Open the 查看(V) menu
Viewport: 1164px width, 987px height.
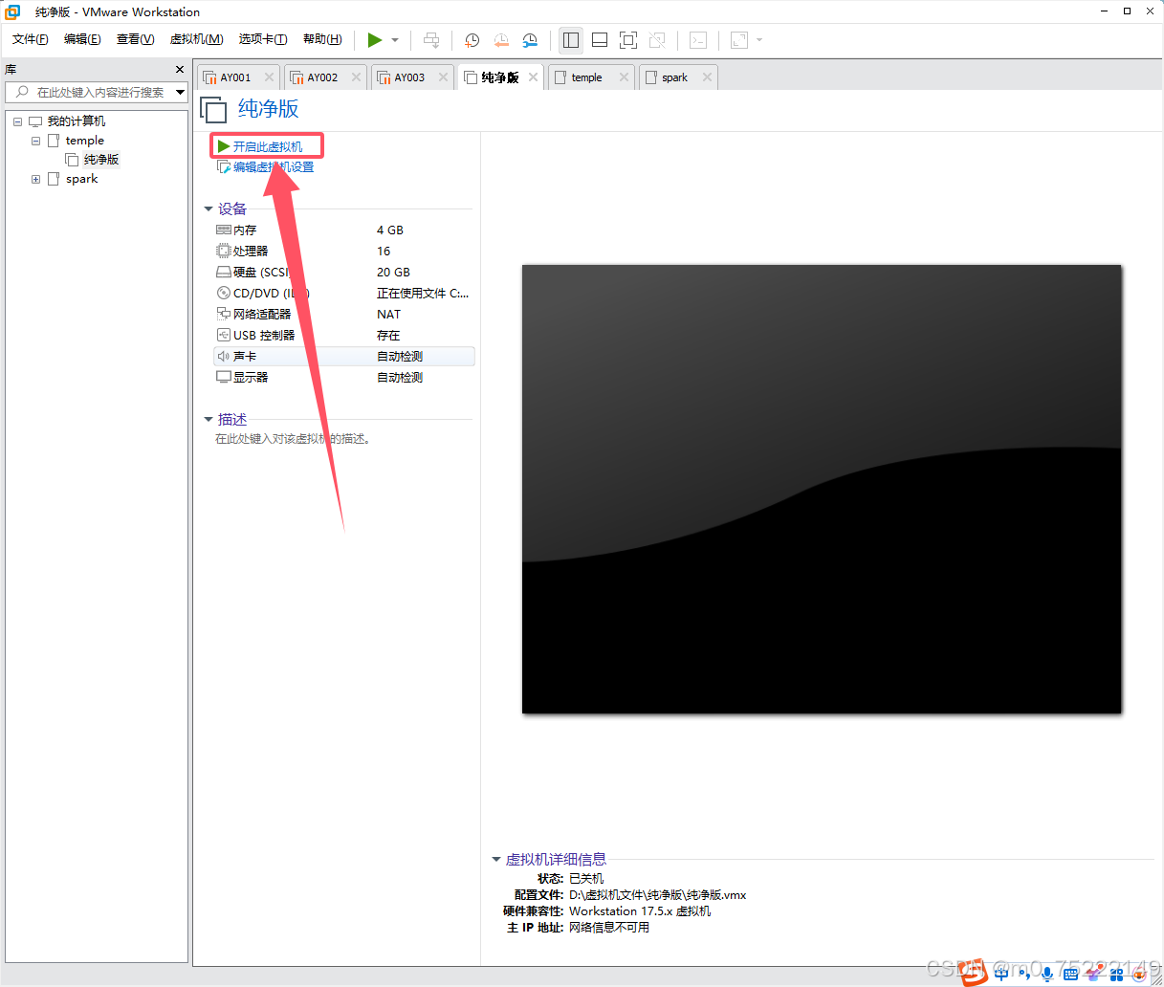[x=135, y=39]
